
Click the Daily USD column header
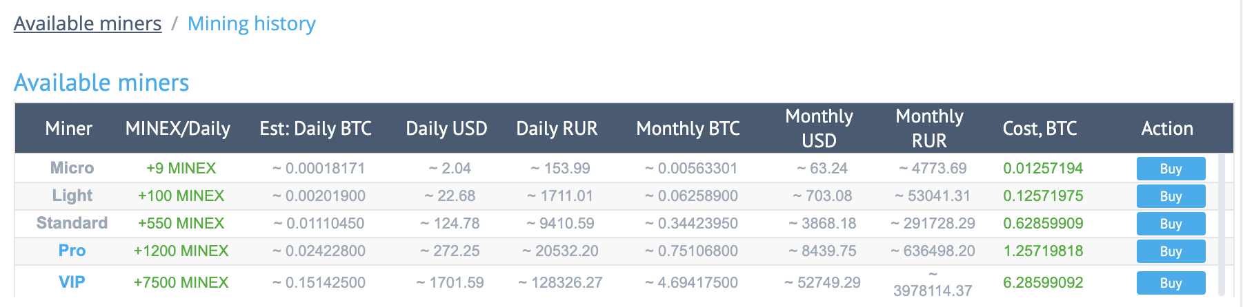[446, 129]
